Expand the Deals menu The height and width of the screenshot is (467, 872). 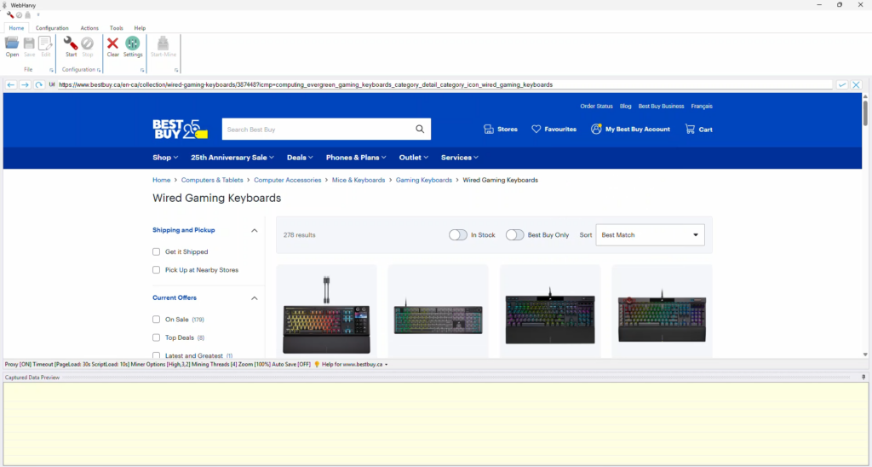[x=301, y=158]
